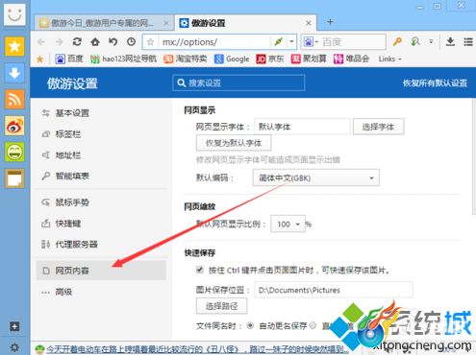
Task: Open sidebar settings gear icon
Action: point(14,347)
